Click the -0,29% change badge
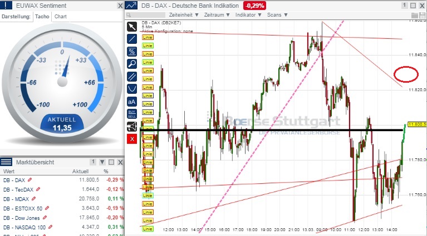 click(254, 6)
